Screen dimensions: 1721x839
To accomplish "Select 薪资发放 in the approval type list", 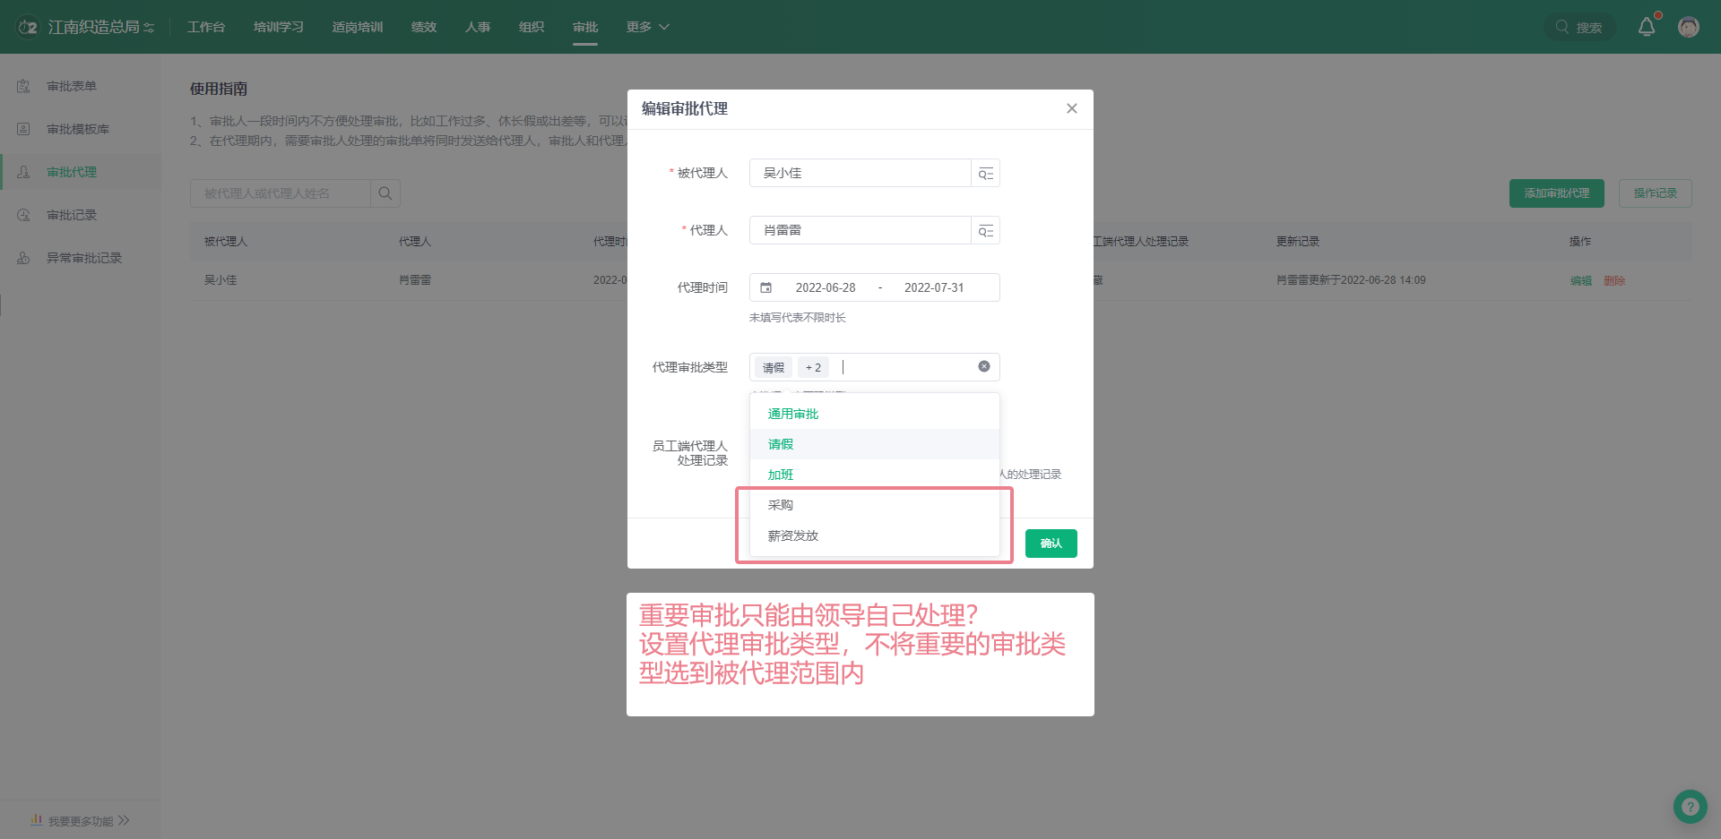I will click(x=793, y=535).
